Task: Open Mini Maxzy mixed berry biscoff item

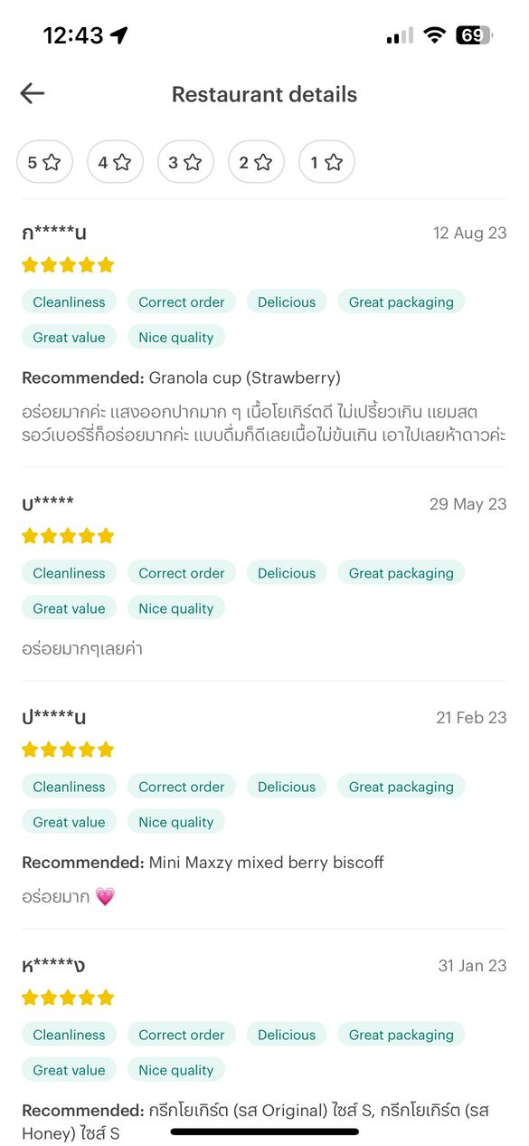Action: 267,863
